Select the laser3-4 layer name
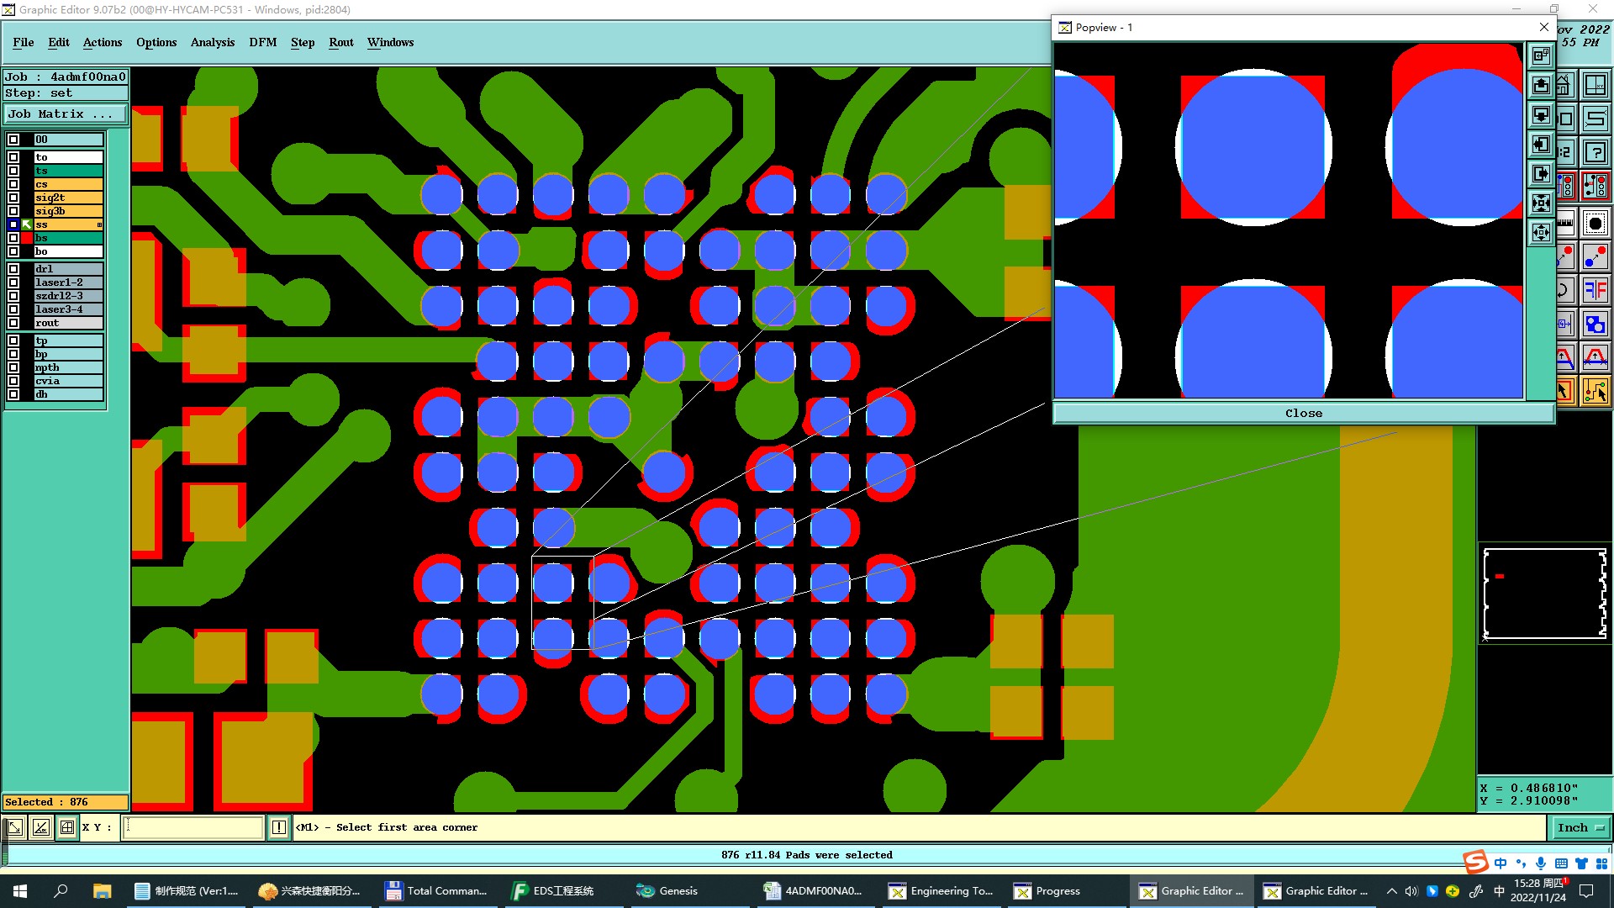Screen dimensions: 1614x908 click(x=68, y=309)
